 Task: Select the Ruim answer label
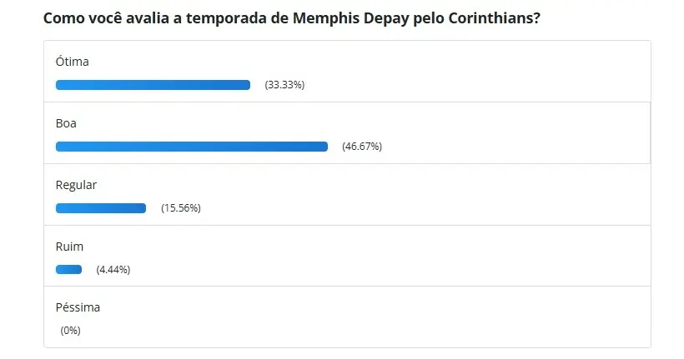tap(69, 247)
